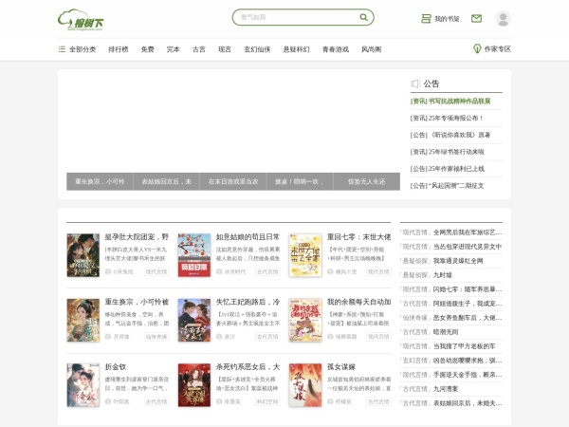Expand the 全部分类 category menu
The height and width of the screenshot is (427, 569).
click(77, 48)
